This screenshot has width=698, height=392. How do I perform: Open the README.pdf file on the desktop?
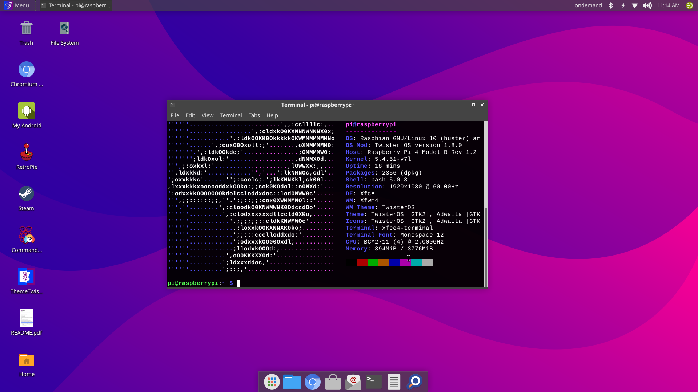(x=27, y=318)
